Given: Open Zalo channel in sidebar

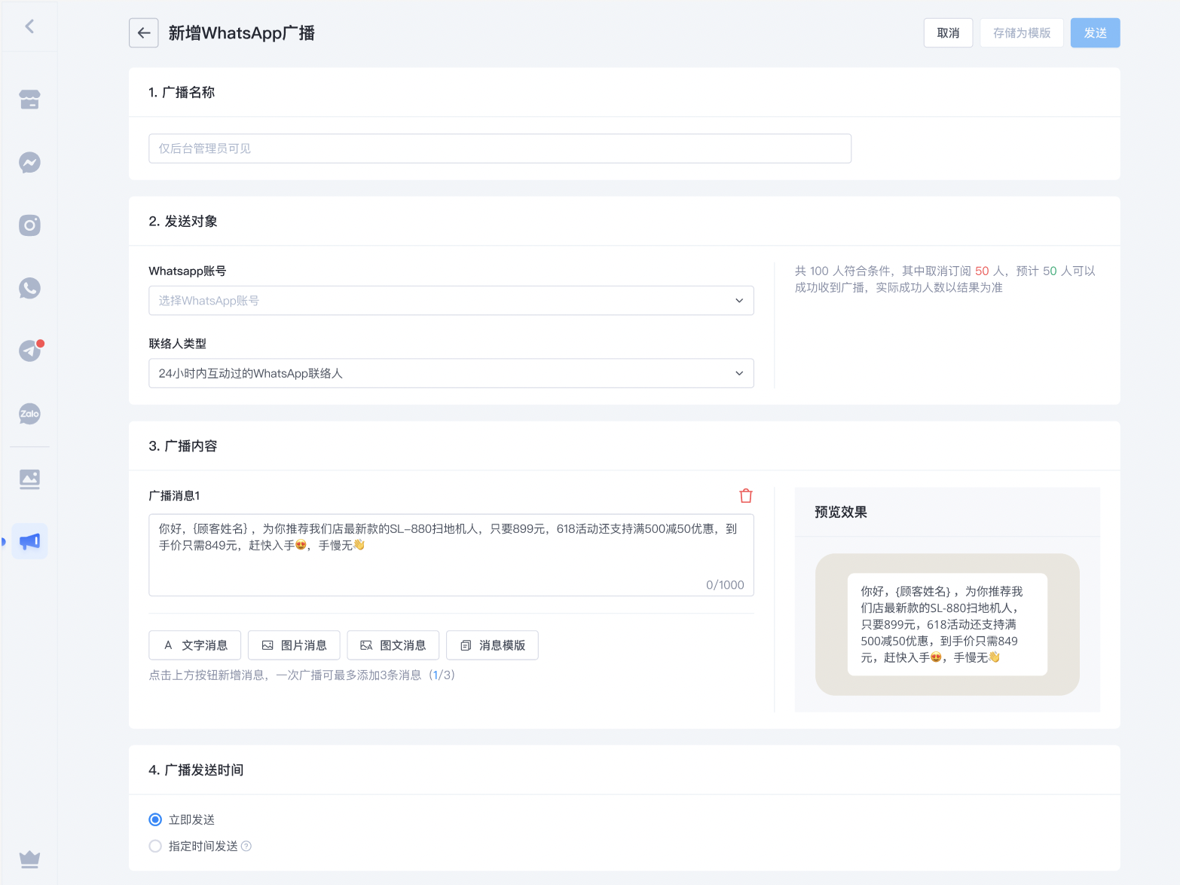Looking at the screenshot, I should coord(29,414).
